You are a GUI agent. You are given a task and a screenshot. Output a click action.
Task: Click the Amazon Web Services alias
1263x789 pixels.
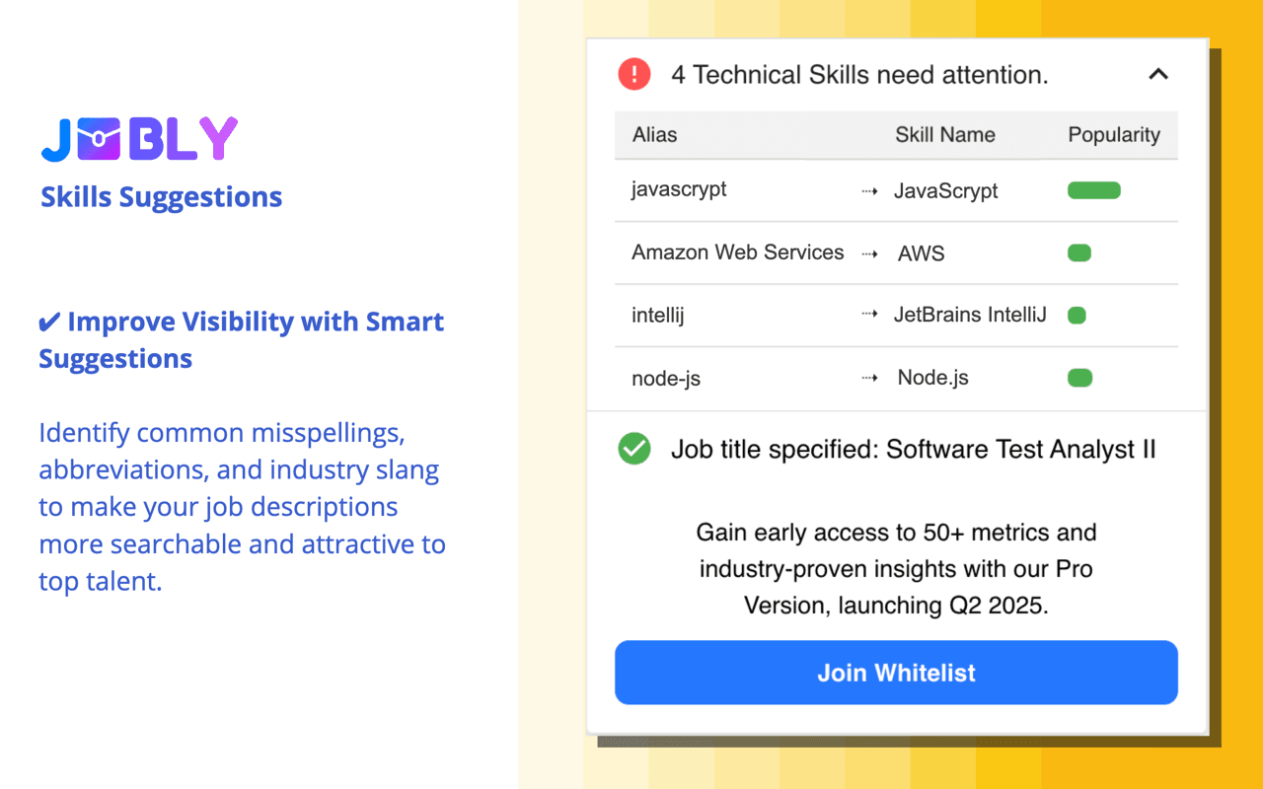[738, 252]
